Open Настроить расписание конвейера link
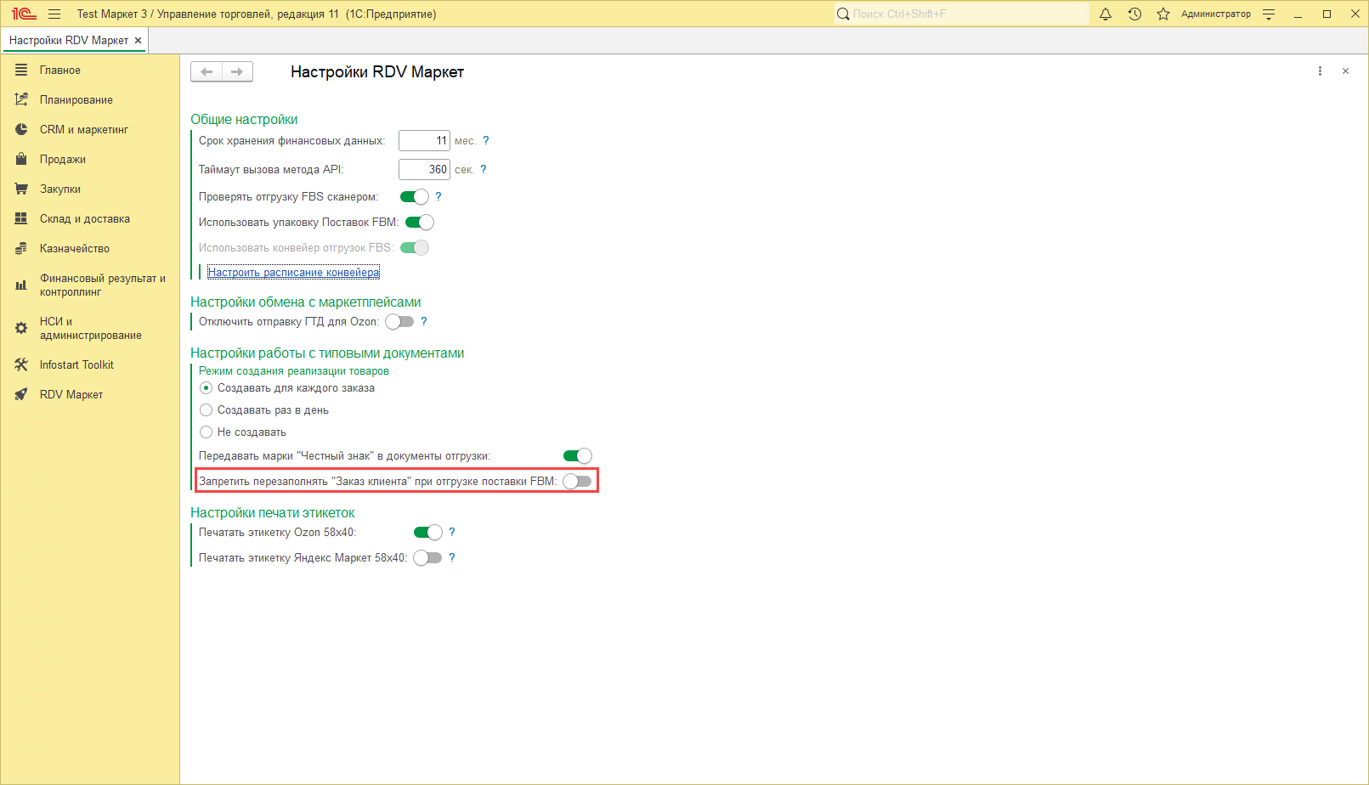The height and width of the screenshot is (785, 1369). coord(294,272)
